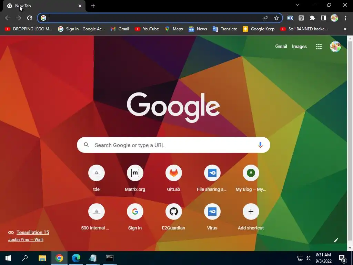This screenshot has width=353, height=265.
Task: Click the network tray icon
Action: [x=300, y=258]
